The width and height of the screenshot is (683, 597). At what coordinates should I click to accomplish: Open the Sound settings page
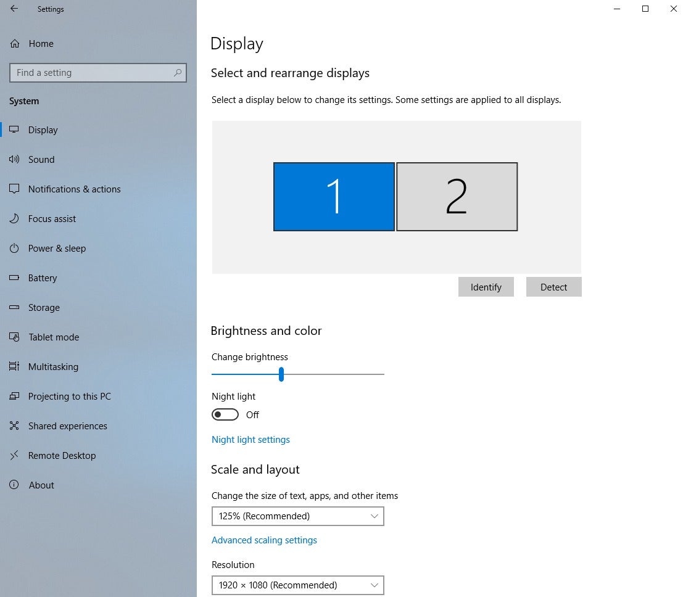point(41,159)
